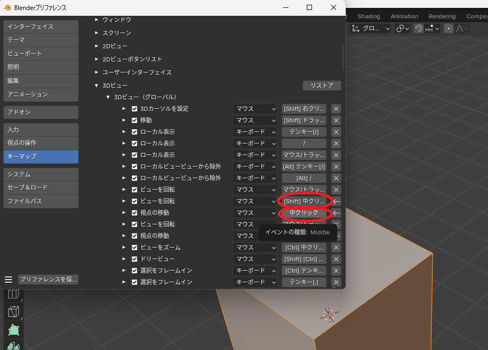Collapse the 3Dビュー section

[x=97, y=86]
